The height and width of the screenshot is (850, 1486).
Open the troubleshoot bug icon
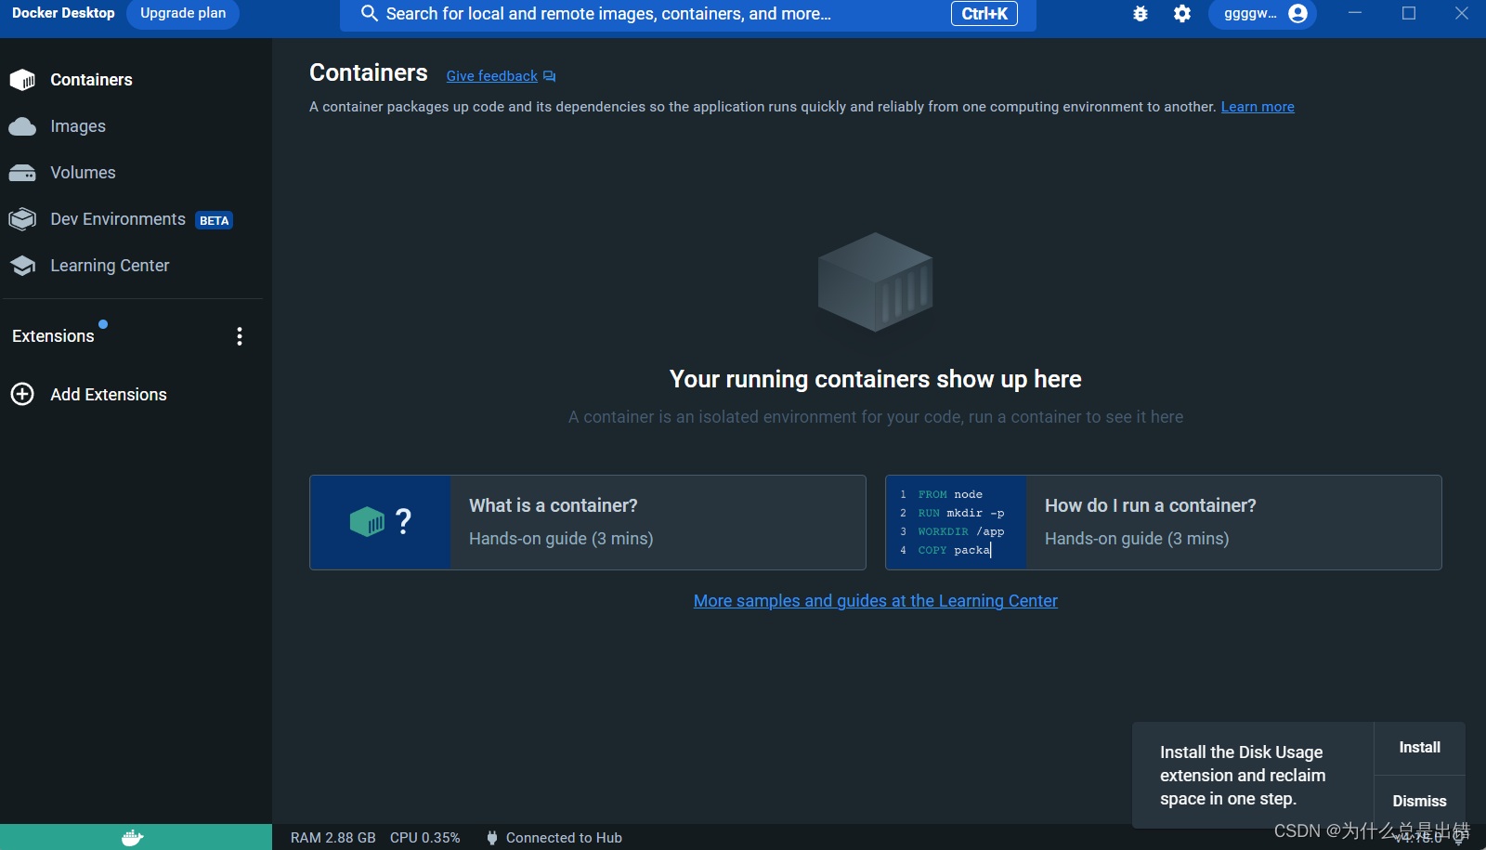tap(1141, 14)
